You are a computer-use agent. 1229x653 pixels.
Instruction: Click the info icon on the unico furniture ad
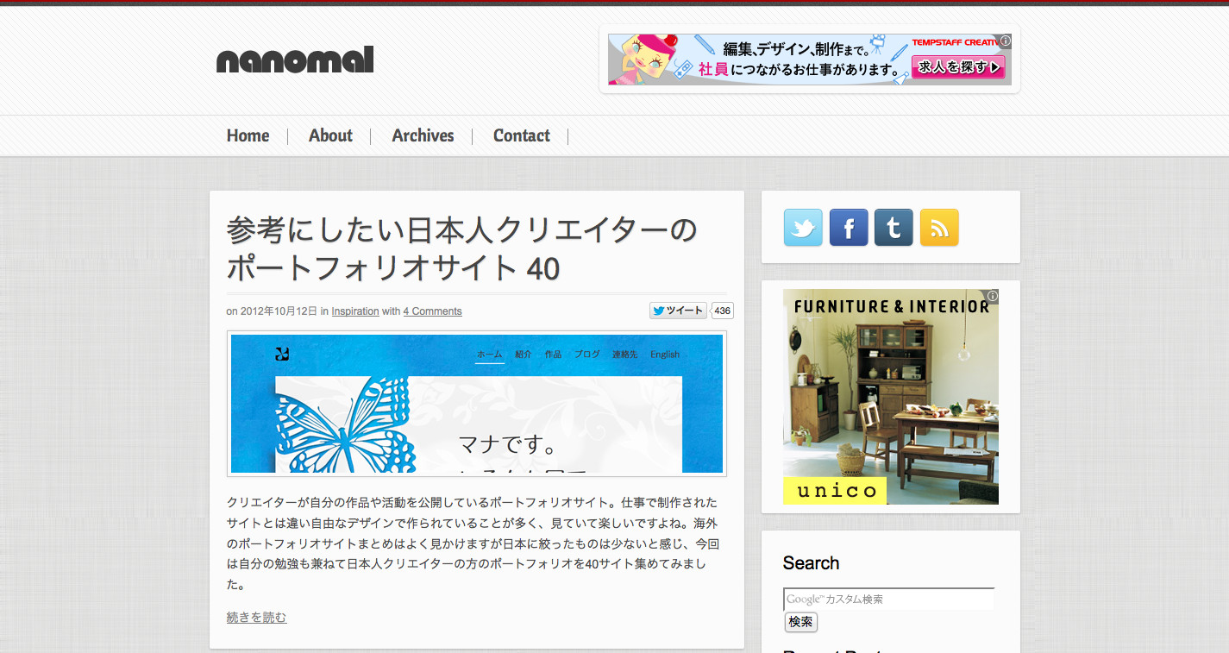pos(993,296)
